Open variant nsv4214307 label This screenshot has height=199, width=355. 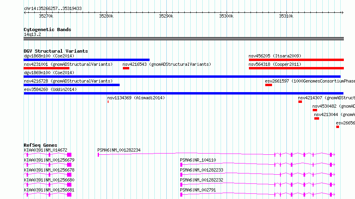click(326, 98)
